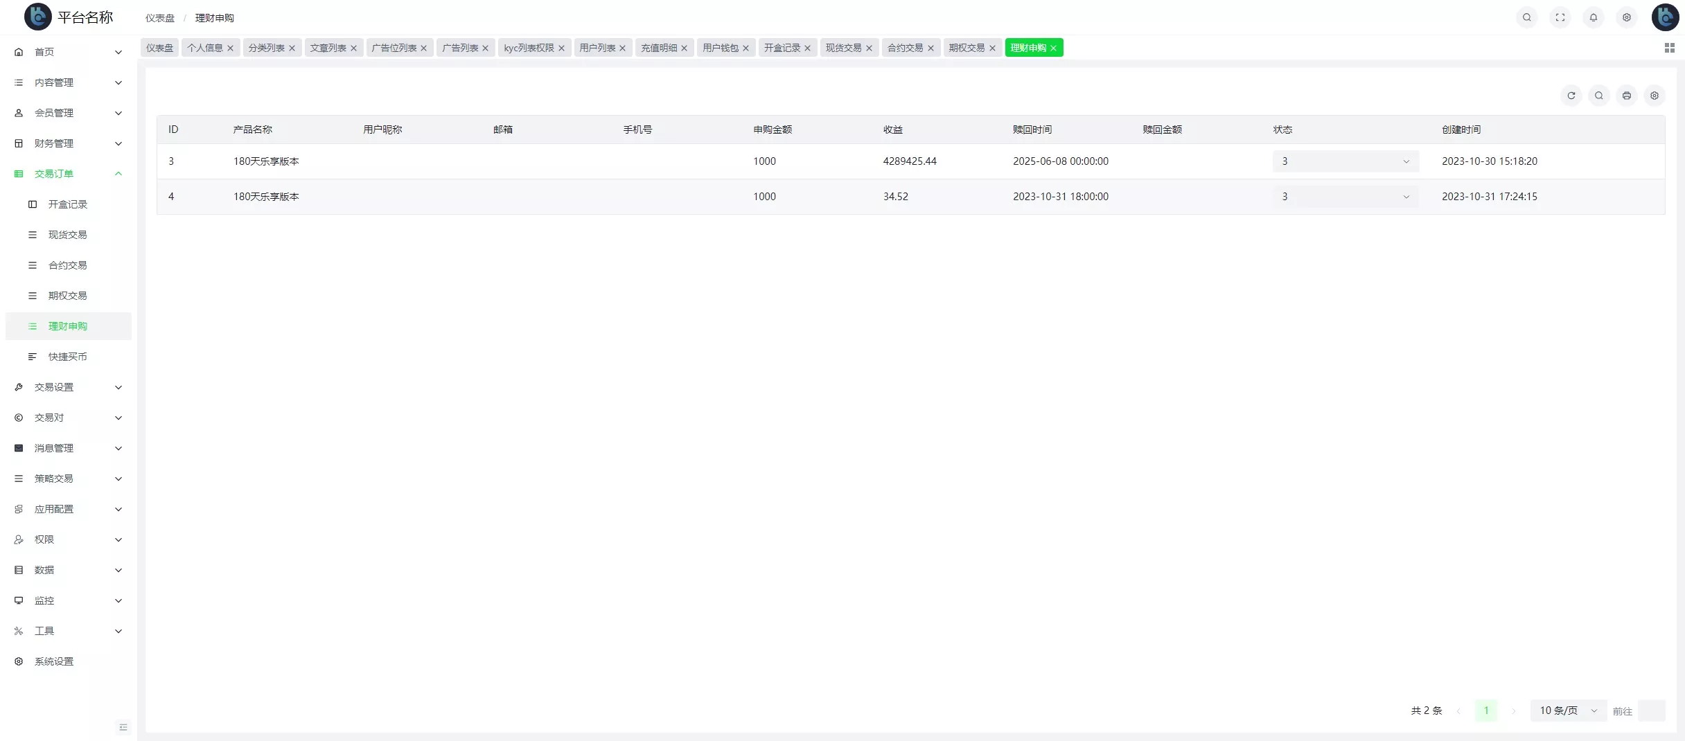Click the page jump input field
Viewport: 1685px width, 741px height.
point(1651,711)
